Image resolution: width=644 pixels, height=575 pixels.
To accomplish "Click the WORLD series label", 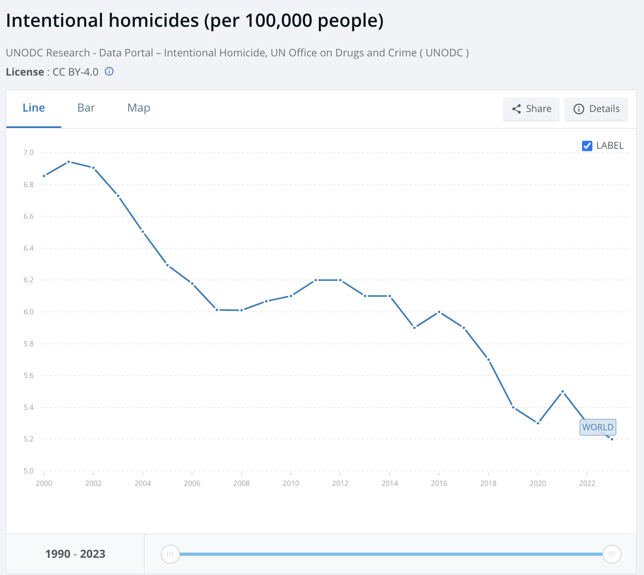I will (x=598, y=427).
